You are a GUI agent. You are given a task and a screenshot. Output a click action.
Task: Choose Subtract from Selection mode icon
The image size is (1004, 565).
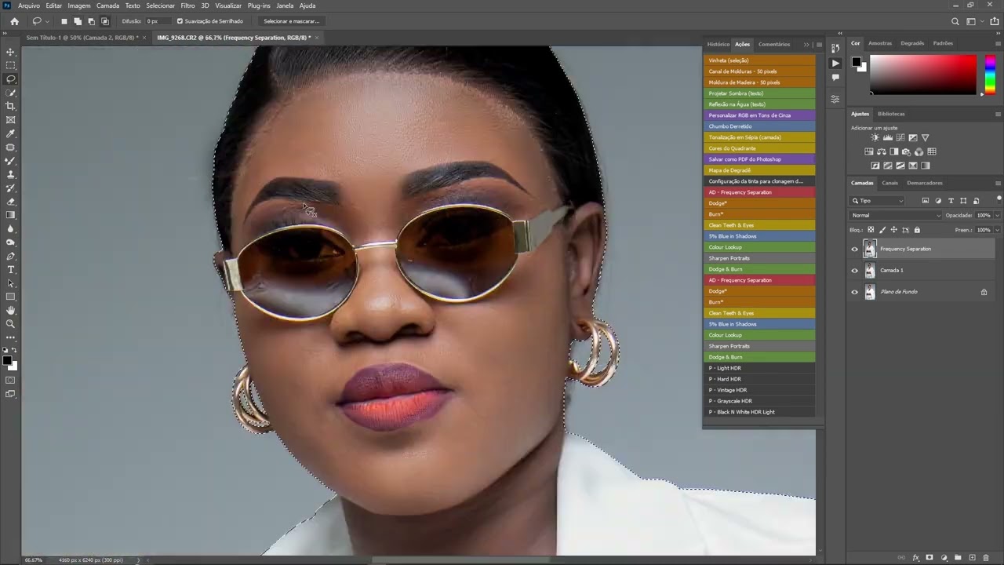pyautogui.click(x=91, y=21)
